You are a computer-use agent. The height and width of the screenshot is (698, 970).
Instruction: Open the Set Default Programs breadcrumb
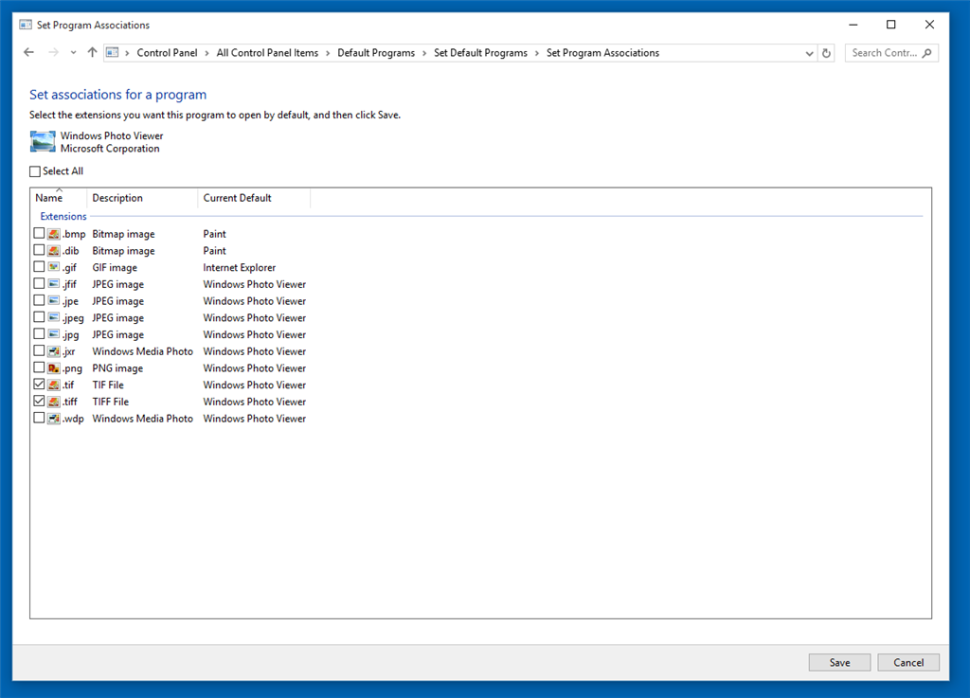pyautogui.click(x=480, y=53)
